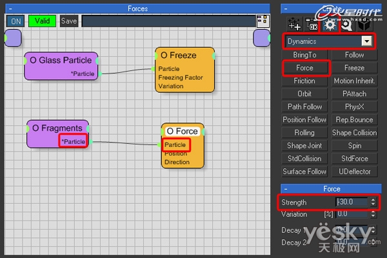This screenshot has height=258, width=387.
Task: Select the cube icon in Create panel
Action: (x=364, y=25)
